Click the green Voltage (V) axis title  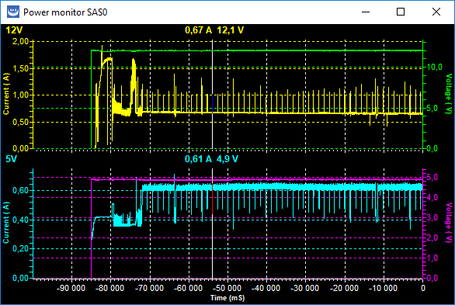tap(449, 94)
